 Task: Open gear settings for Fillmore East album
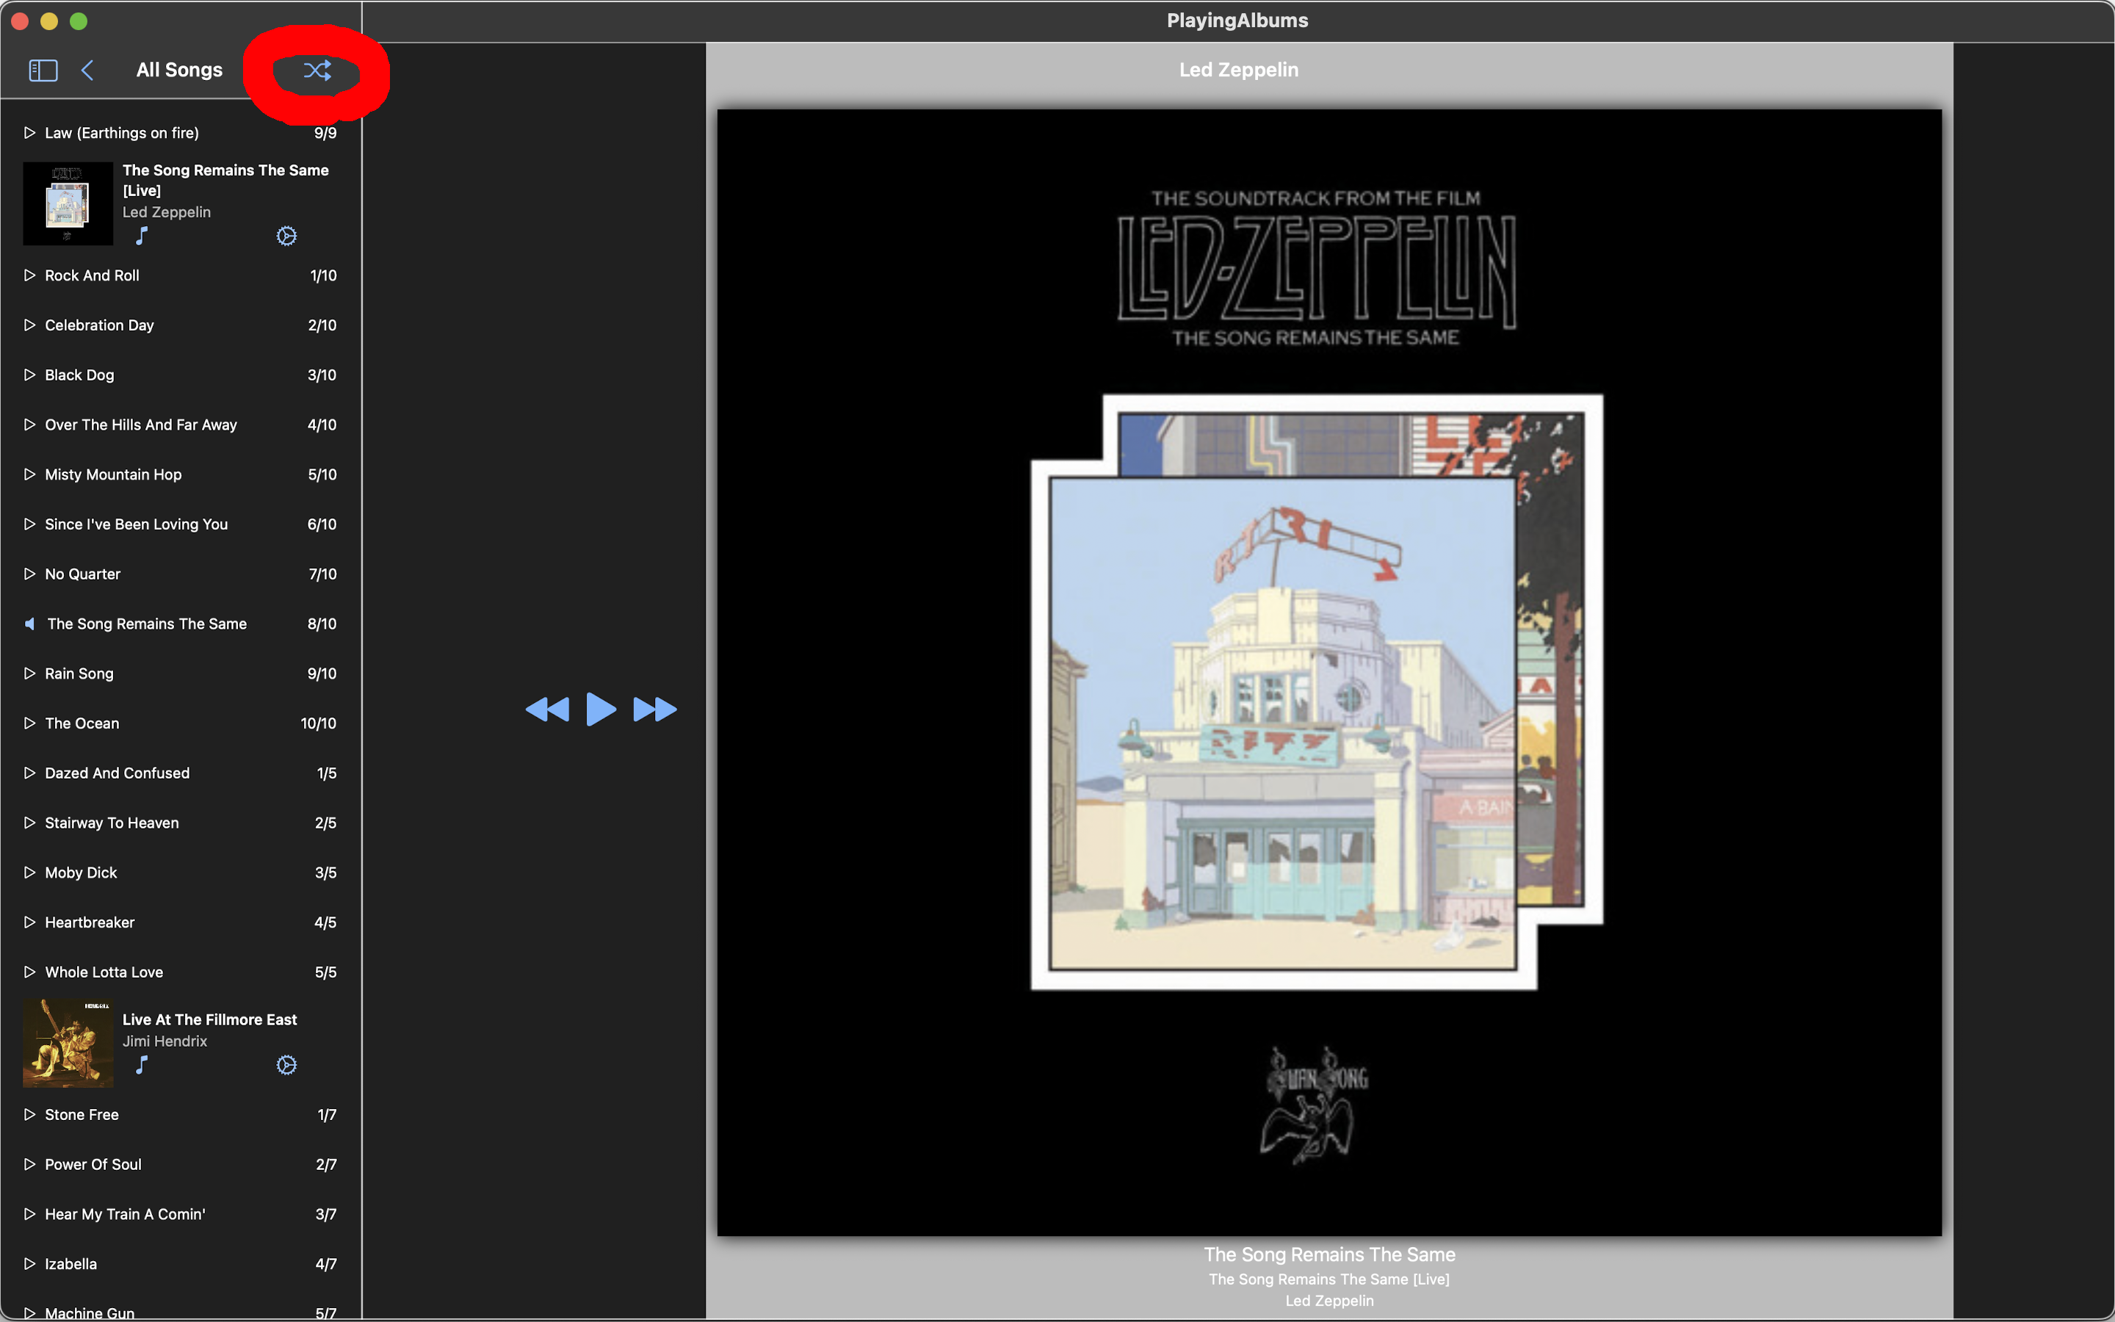(286, 1065)
